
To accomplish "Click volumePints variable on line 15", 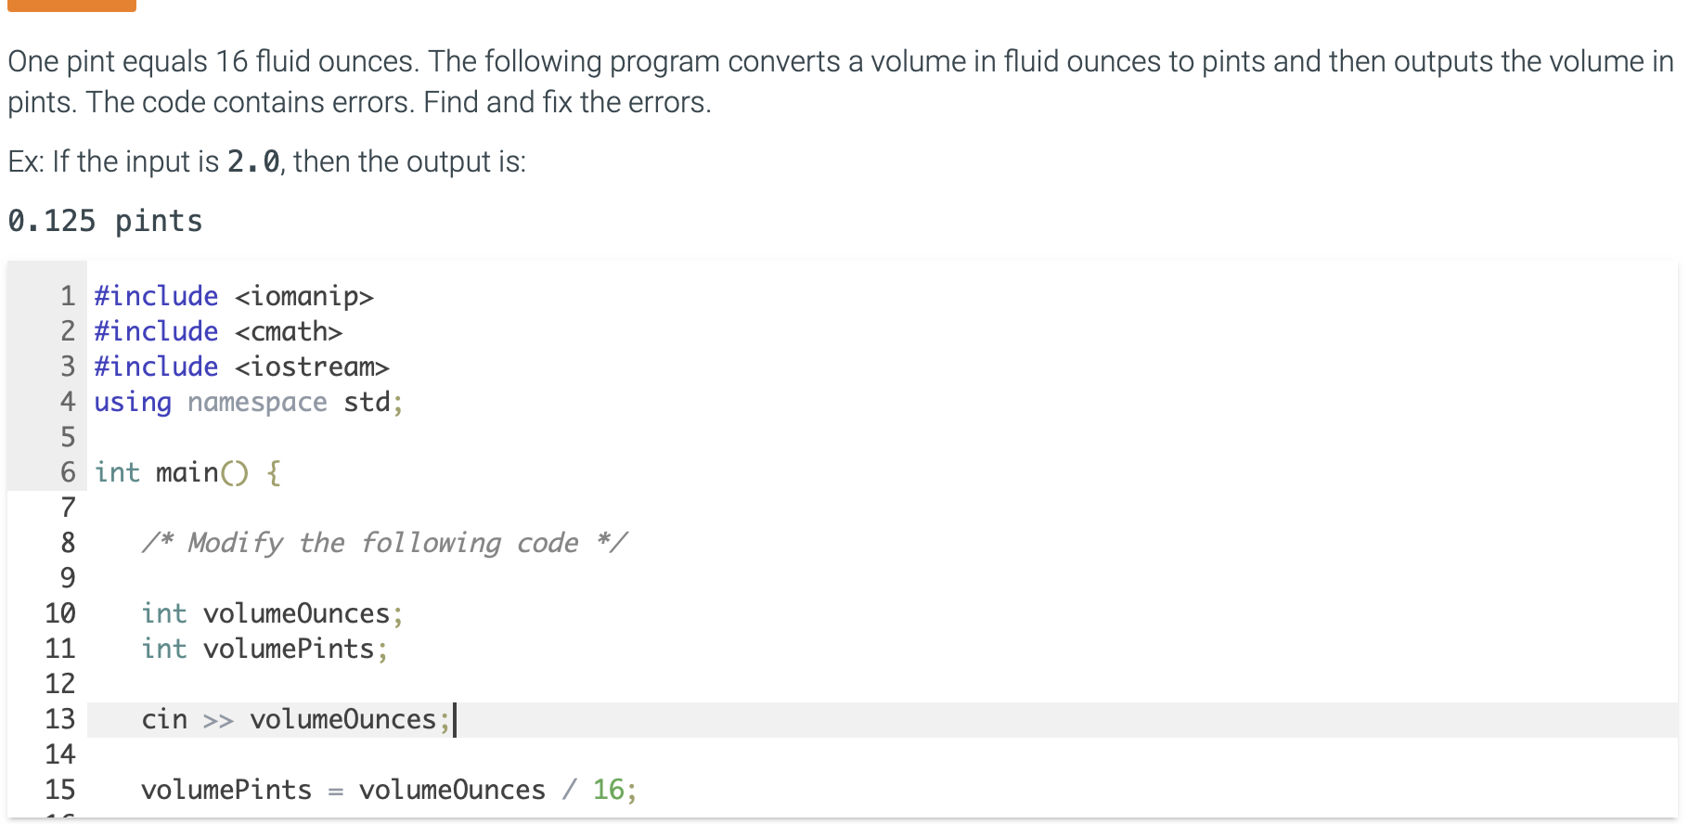I will 226,790.
